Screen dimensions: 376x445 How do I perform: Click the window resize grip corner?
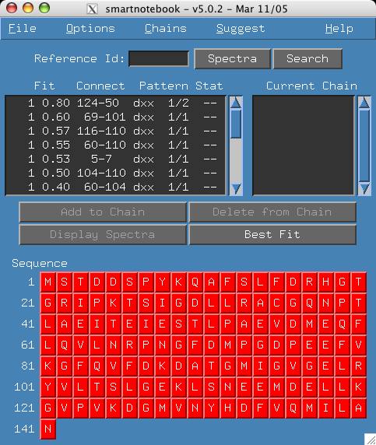[370, 439]
